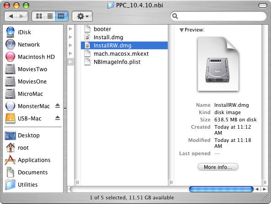Image resolution: width=271 pixels, height=204 pixels.
Task: Open the Applications folder
Action: click(x=33, y=160)
